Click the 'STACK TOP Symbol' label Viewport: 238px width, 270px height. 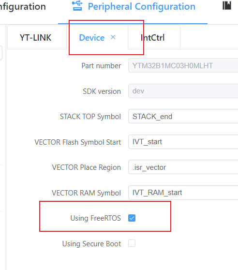tap(90, 117)
